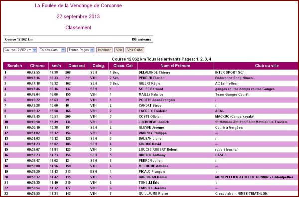Click the name GLEYRE Jérôme

click(151, 128)
